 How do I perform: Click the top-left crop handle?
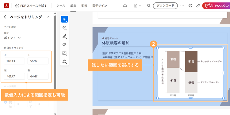pos(157,48)
